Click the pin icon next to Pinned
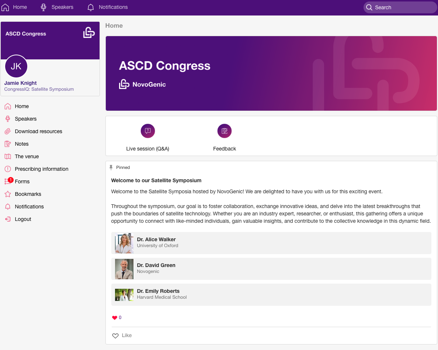Image resolution: width=438 pixels, height=350 pixels. coord(111,167)
